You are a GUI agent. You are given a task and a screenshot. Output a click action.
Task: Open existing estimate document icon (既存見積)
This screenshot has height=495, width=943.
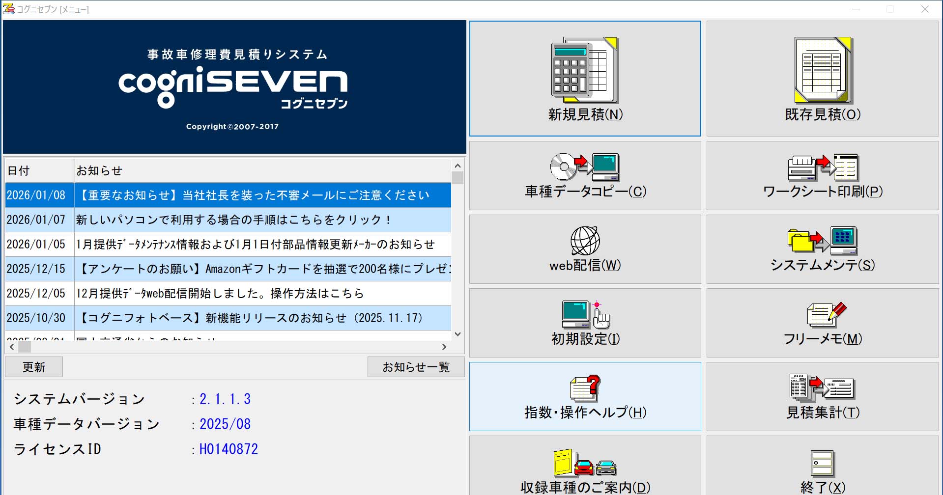[x=823, y=70]
